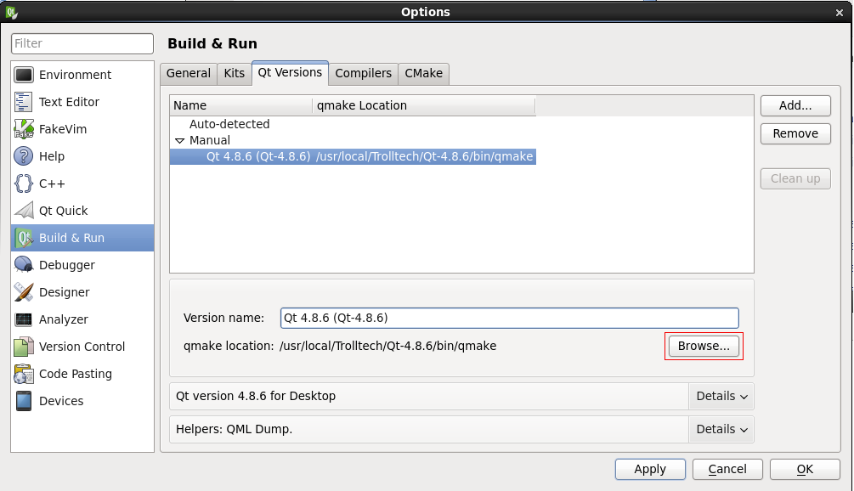Switch to the Kits tab
Screen dimensions: 854x491
click(x=234, y=74)
